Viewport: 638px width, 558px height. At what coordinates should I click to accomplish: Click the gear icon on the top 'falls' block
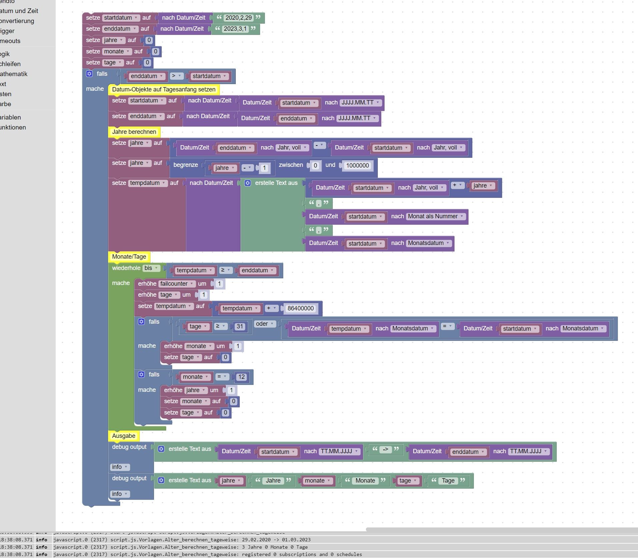(x=89, y=74)
